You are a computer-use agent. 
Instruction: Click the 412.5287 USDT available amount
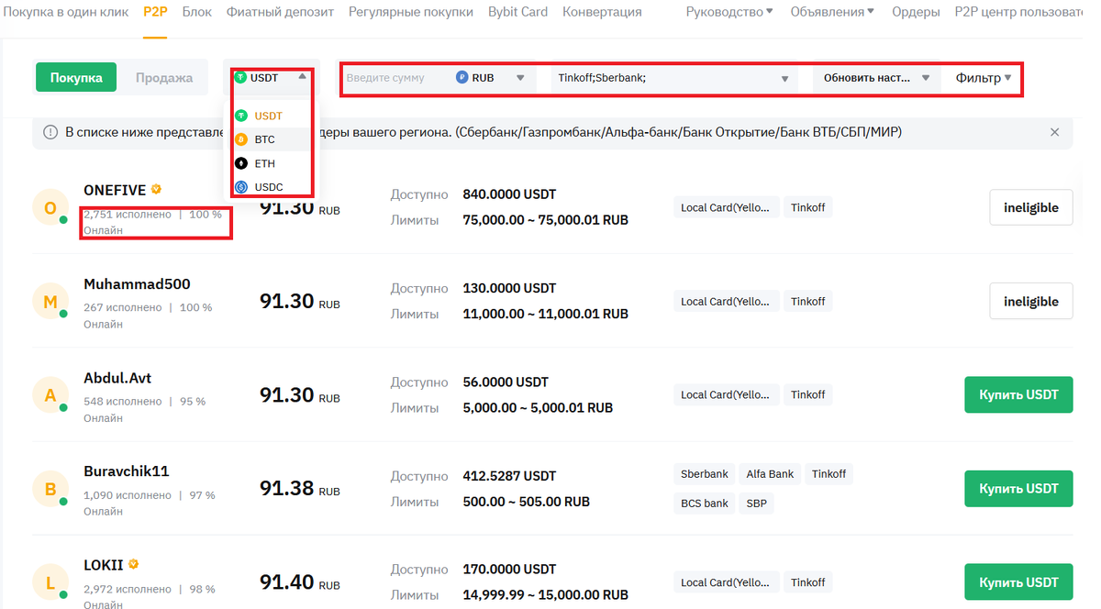point(509,476)
